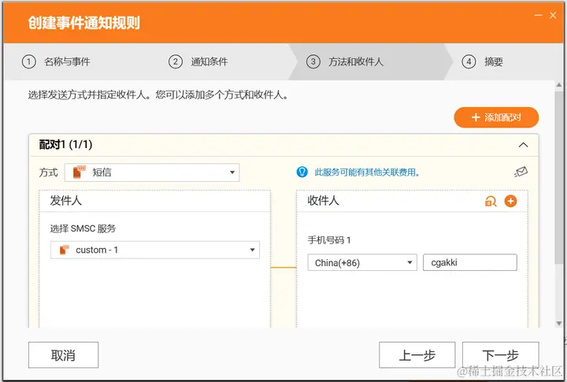Click the 此服务可能有其他关联费用 notice text
This screenshot has height=382, width=567.
click(x=367, y=172)
